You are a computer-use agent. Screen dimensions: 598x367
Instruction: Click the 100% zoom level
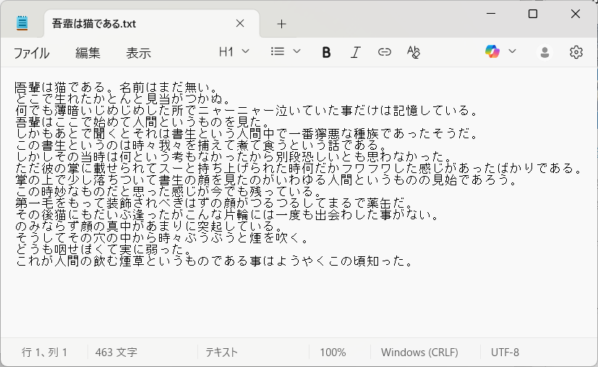tap(333, 352)
